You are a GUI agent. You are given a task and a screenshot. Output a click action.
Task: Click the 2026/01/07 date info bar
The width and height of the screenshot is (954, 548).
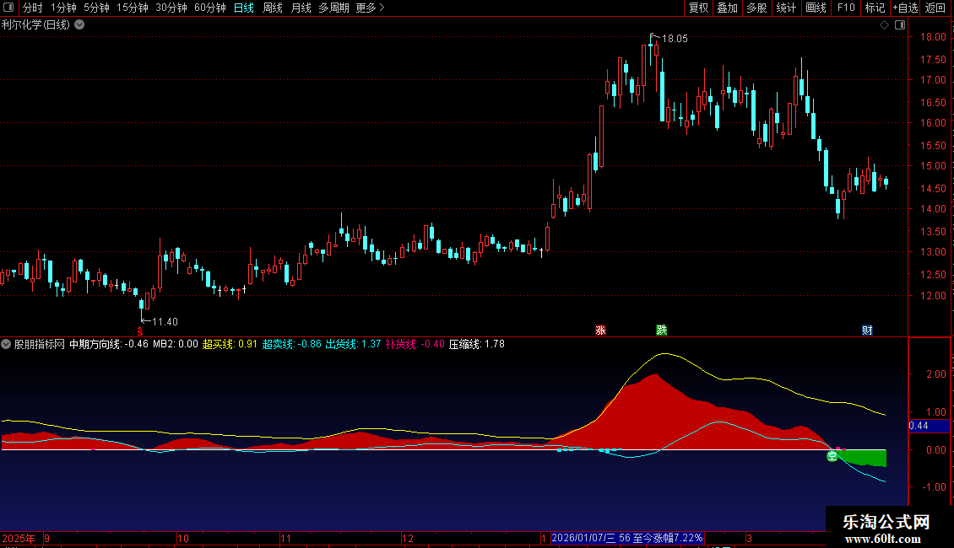click(627, 538)
